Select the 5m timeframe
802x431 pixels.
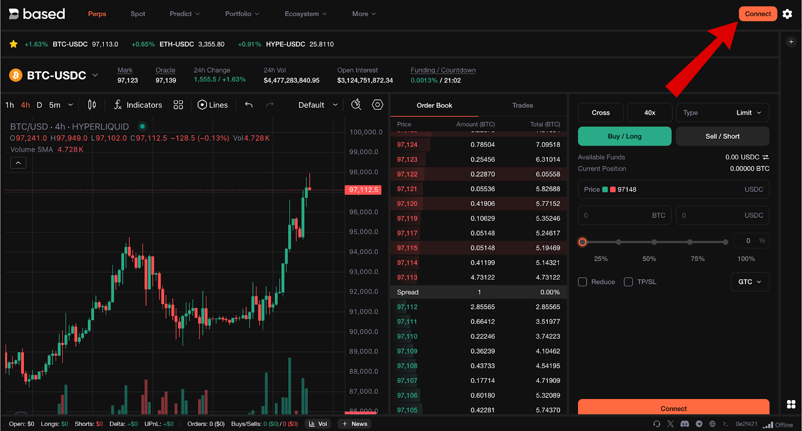pos(55,105)
